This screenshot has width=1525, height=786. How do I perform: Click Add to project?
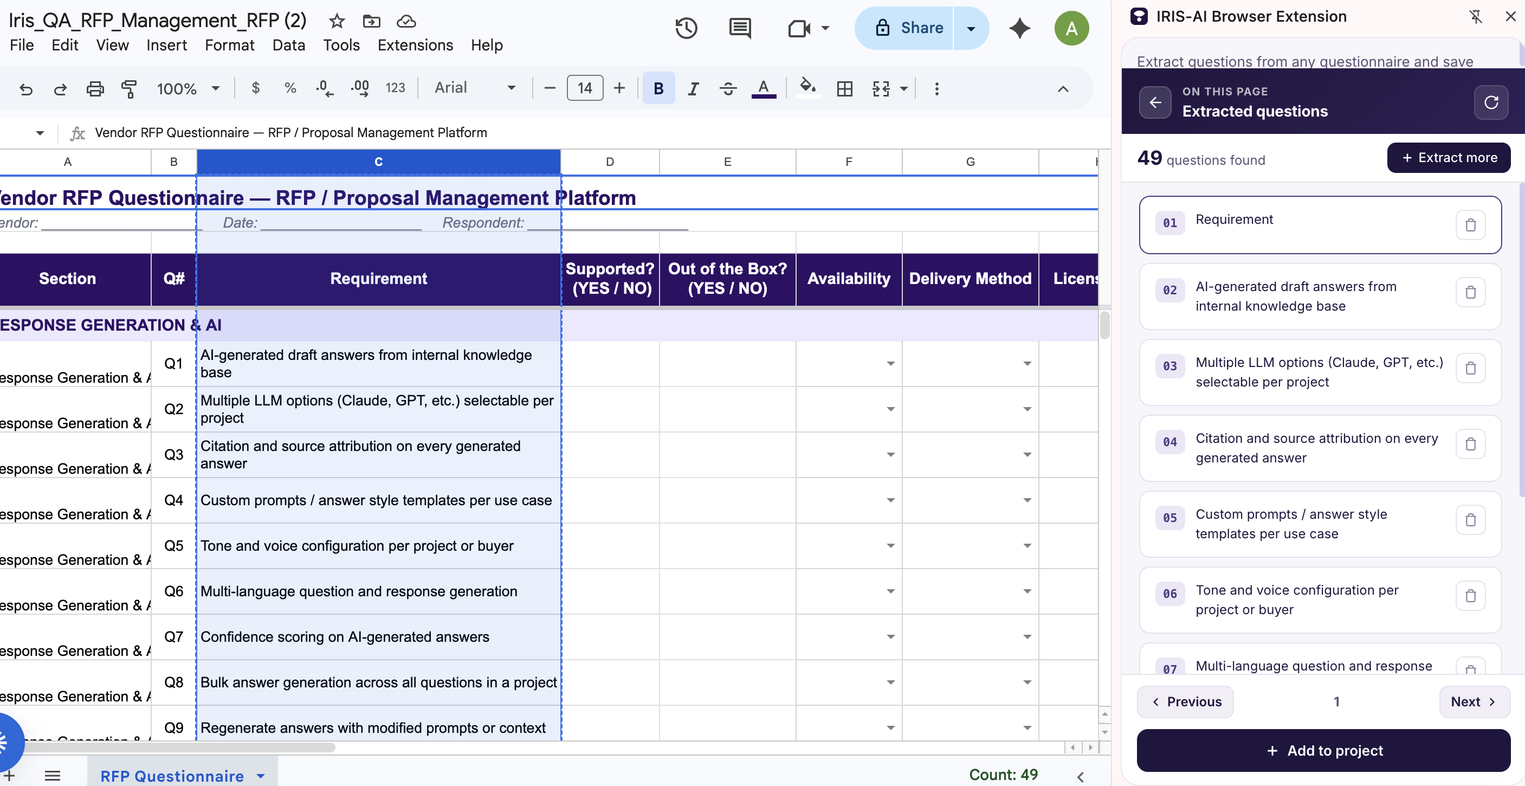(1323, 750)
